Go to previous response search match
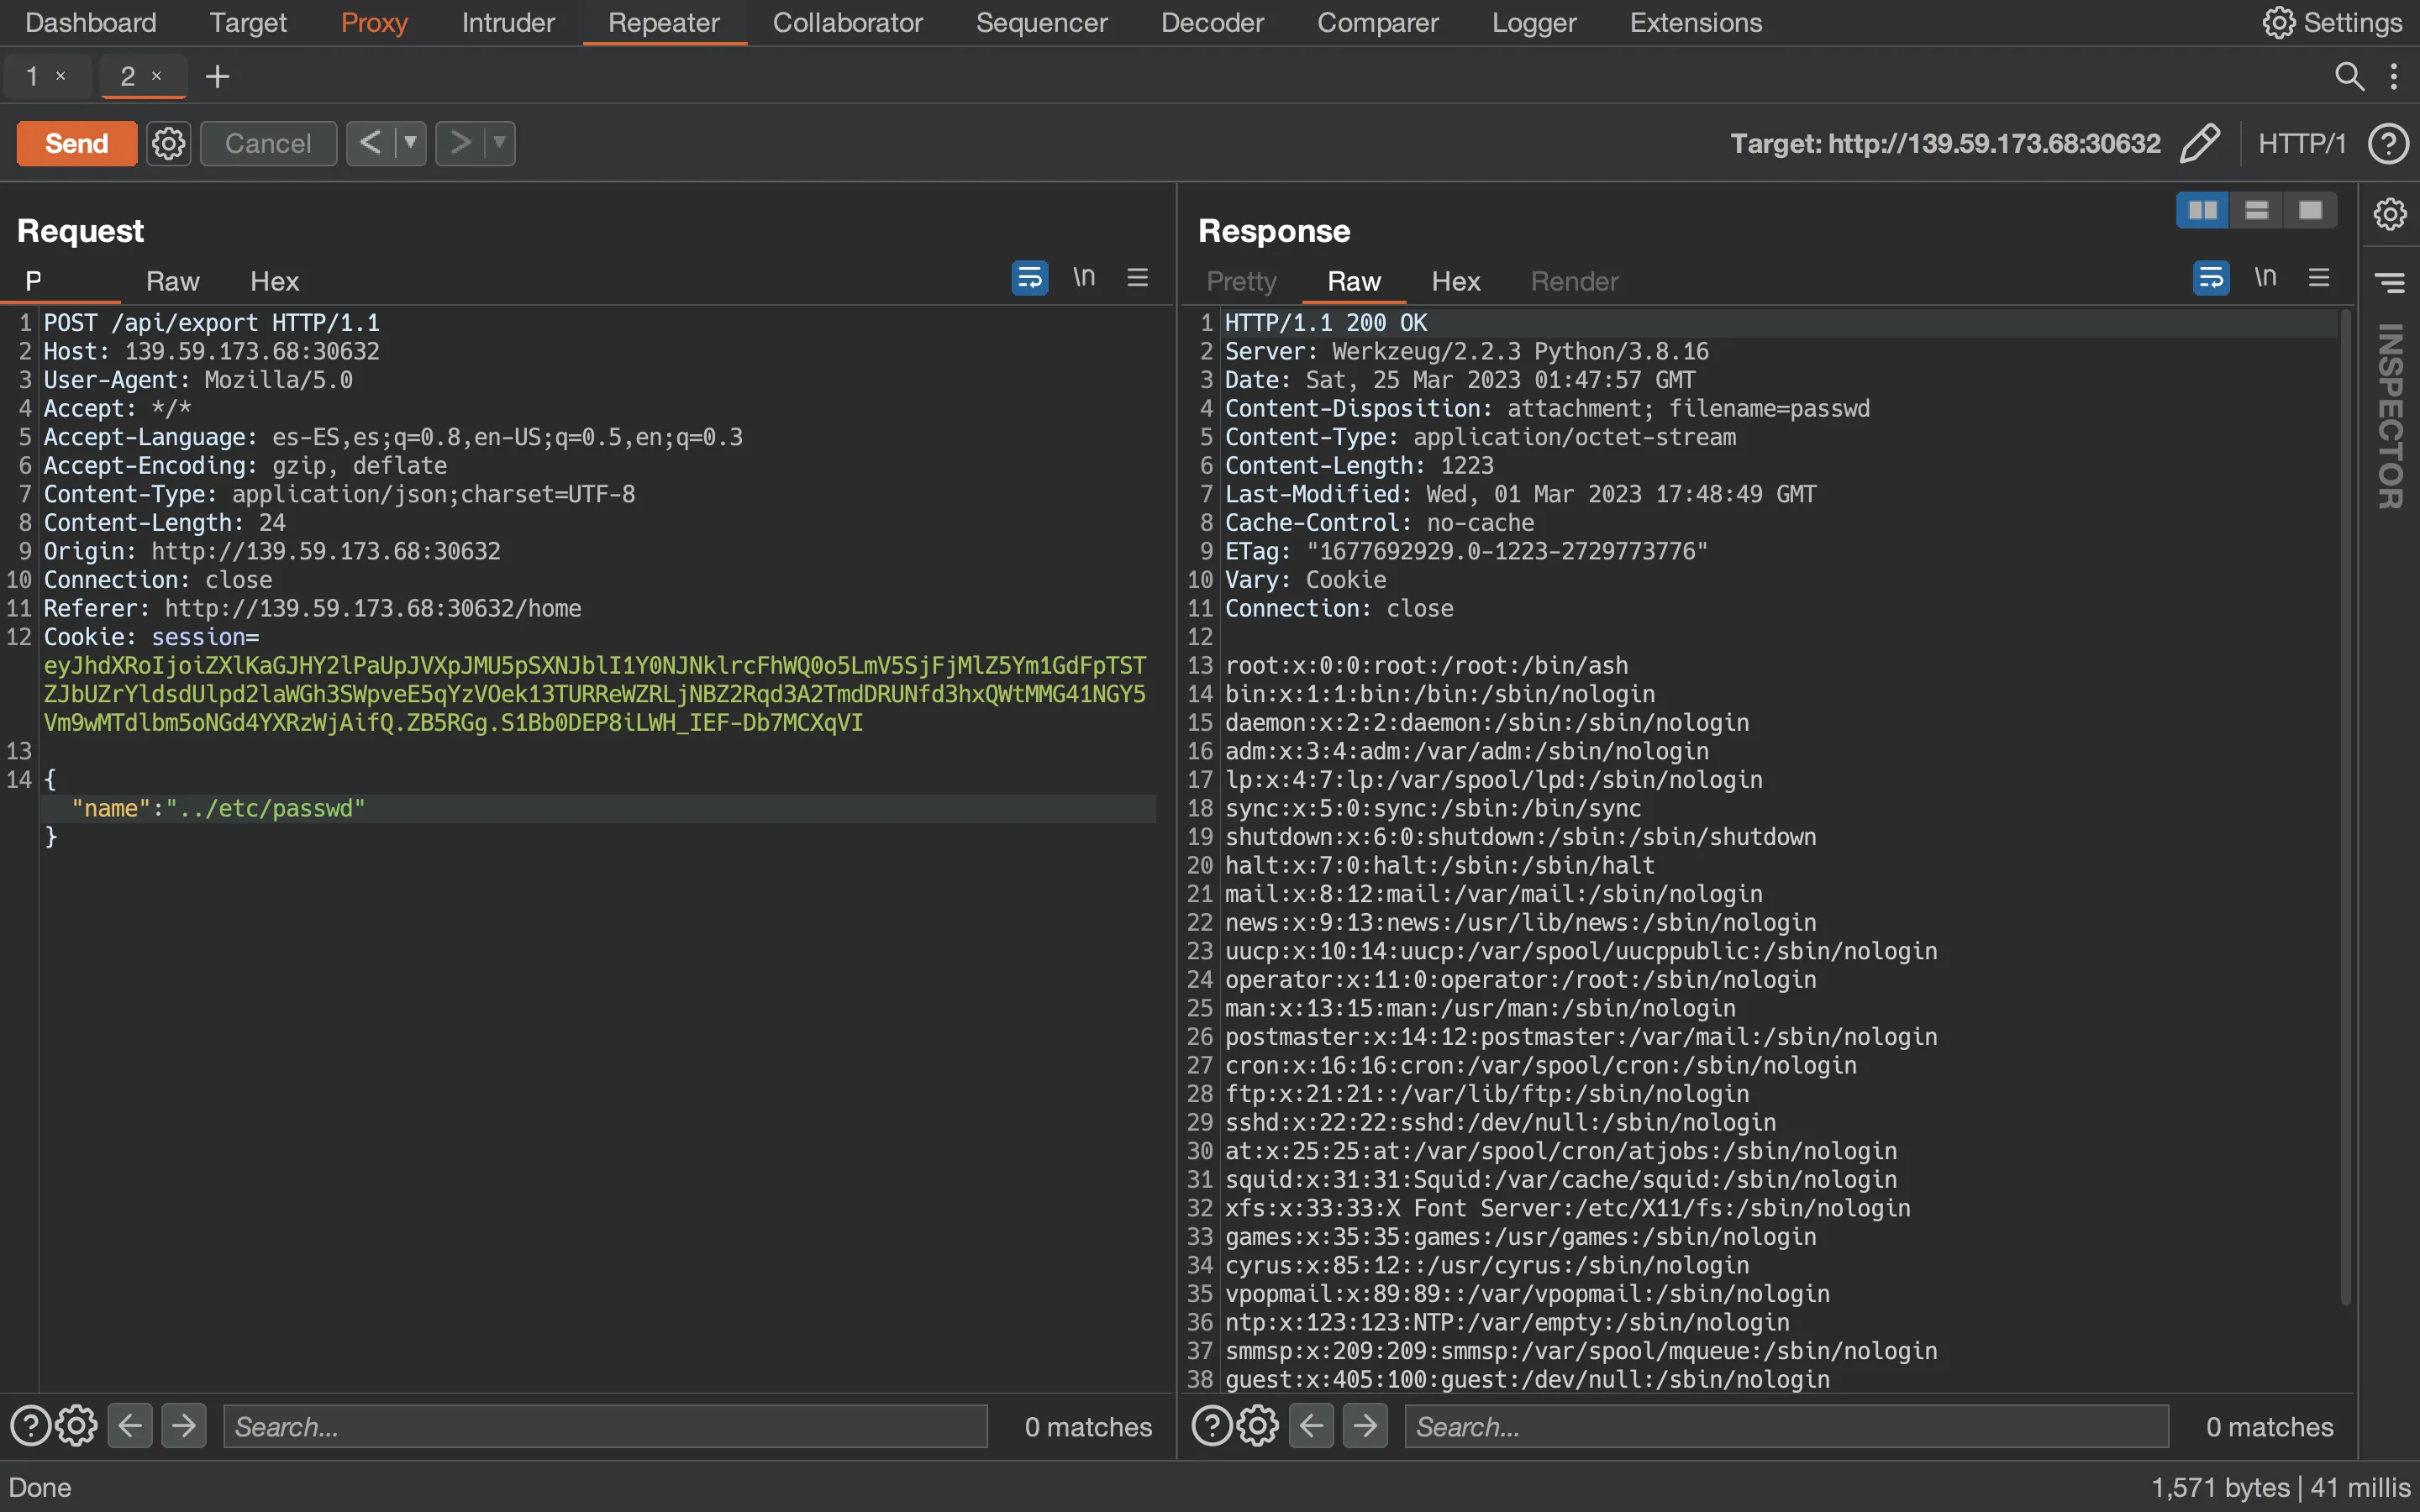The height and width of the screenshot is (1512, 2420). 1311,1426
